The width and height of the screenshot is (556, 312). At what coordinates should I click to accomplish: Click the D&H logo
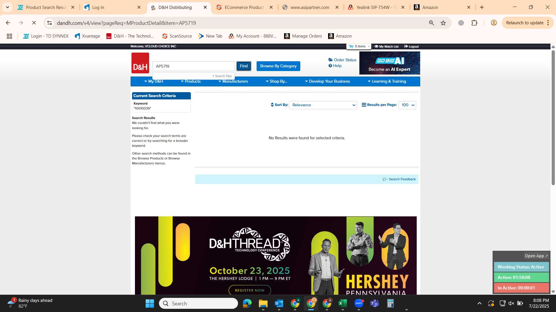(x=140, y=63)
